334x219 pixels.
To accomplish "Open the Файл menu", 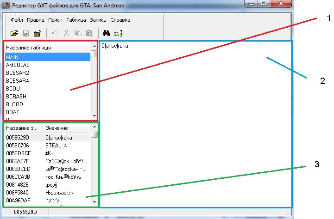I will pyautogui.click(x=17, y=20).
